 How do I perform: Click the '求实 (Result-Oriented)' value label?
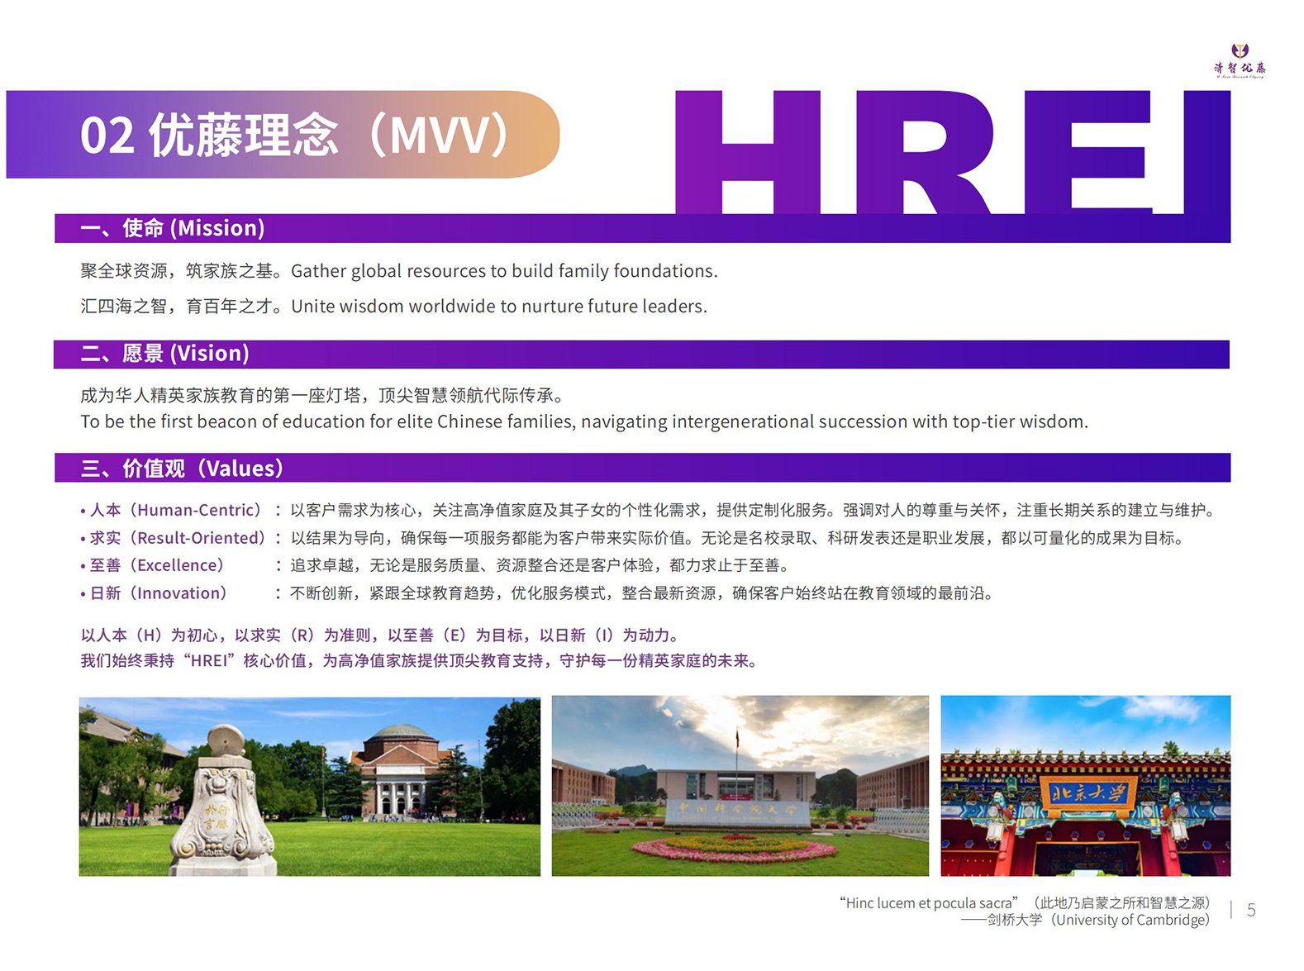click(174, 538)
